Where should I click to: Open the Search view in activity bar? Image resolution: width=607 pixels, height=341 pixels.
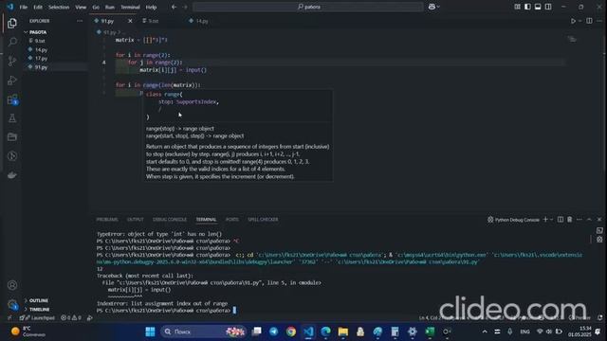coord(12,42)
